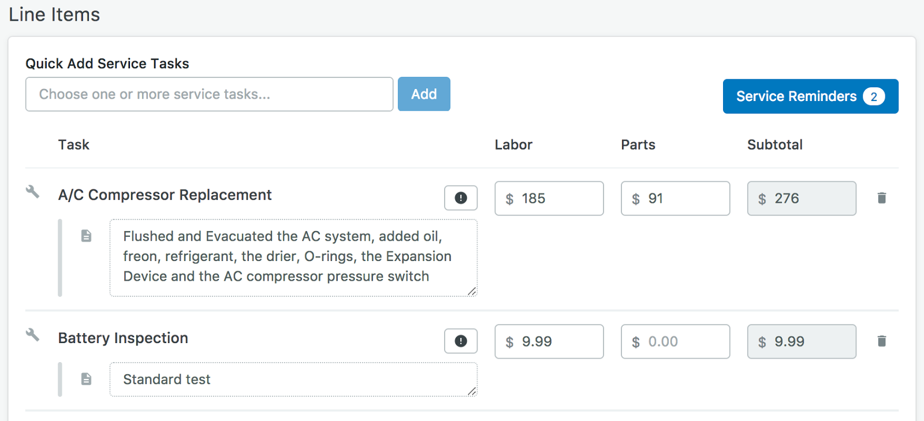This screenshot has height=421, width=924.
Task: Click note icon beside A/C compressor notes
Action: click(86, 236)
